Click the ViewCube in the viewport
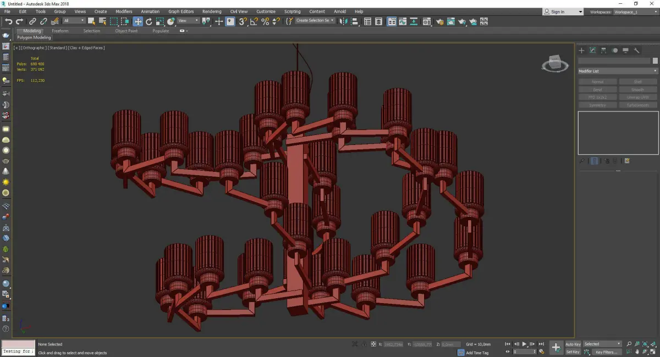This screenshot has width=660, height=357. point(555,64)
